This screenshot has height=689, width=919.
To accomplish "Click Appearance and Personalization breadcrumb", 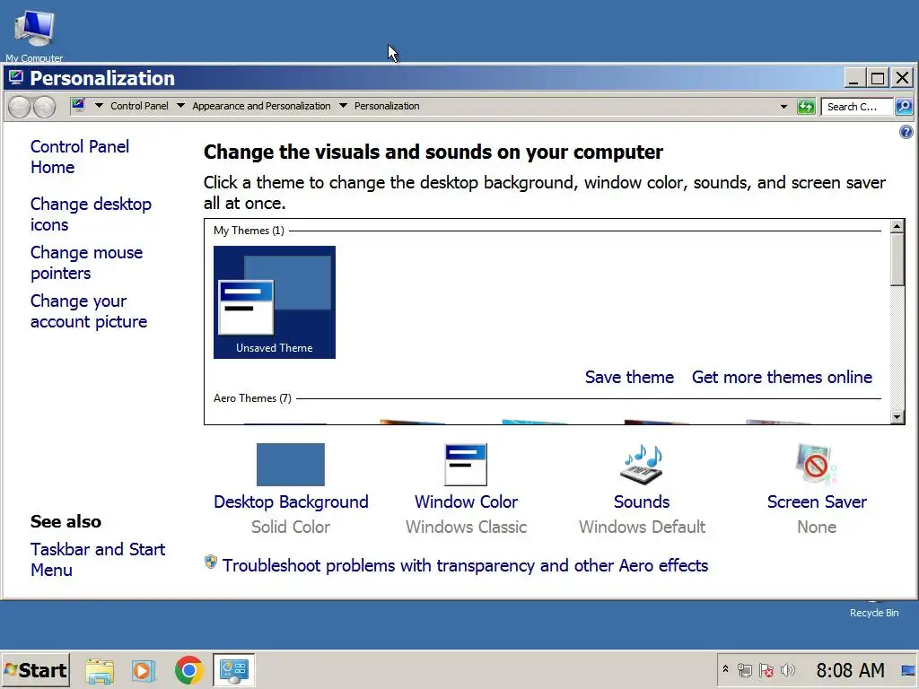I will coord(261,106).
